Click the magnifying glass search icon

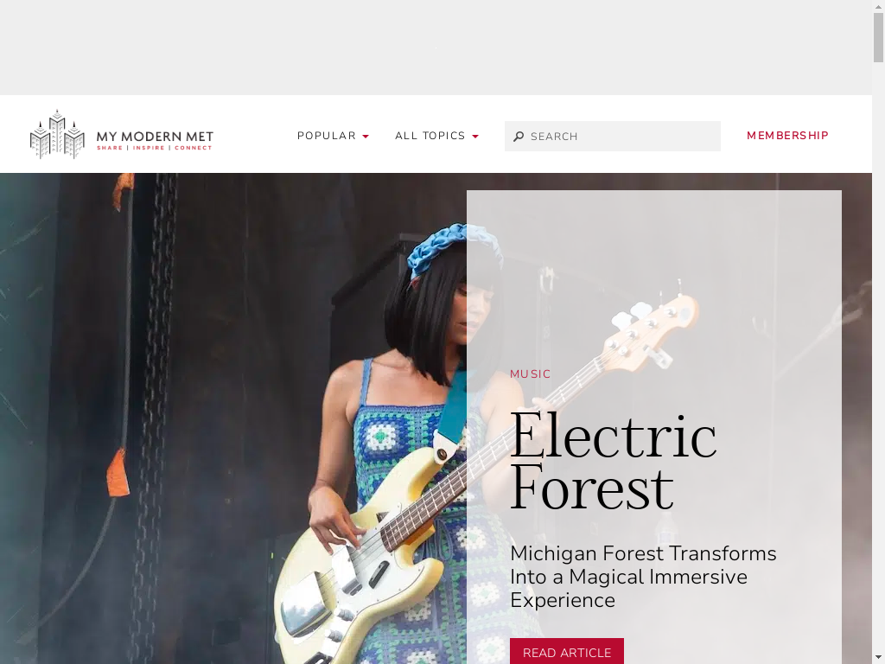pyautogui.click(x=519, y=137)
